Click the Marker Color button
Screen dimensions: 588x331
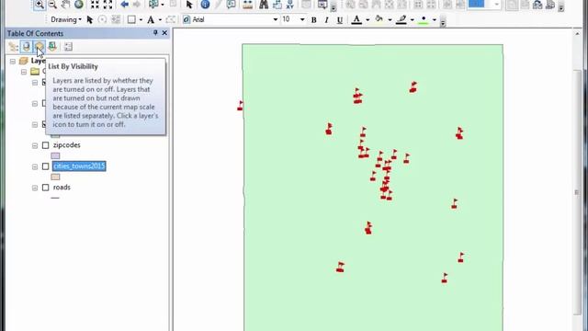424,20
